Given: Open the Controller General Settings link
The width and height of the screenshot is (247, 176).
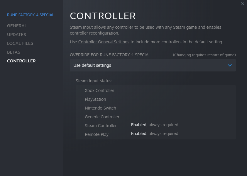Looking at the screenshot, I should tap(104, 42).
